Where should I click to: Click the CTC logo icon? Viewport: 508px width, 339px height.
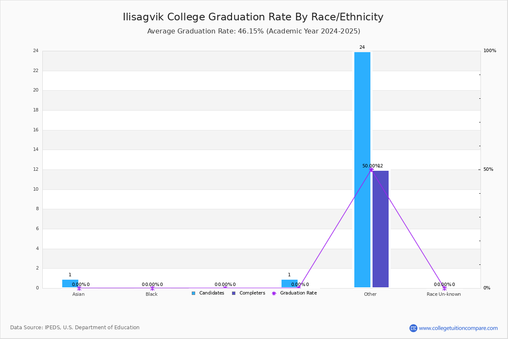coord(413,328)
